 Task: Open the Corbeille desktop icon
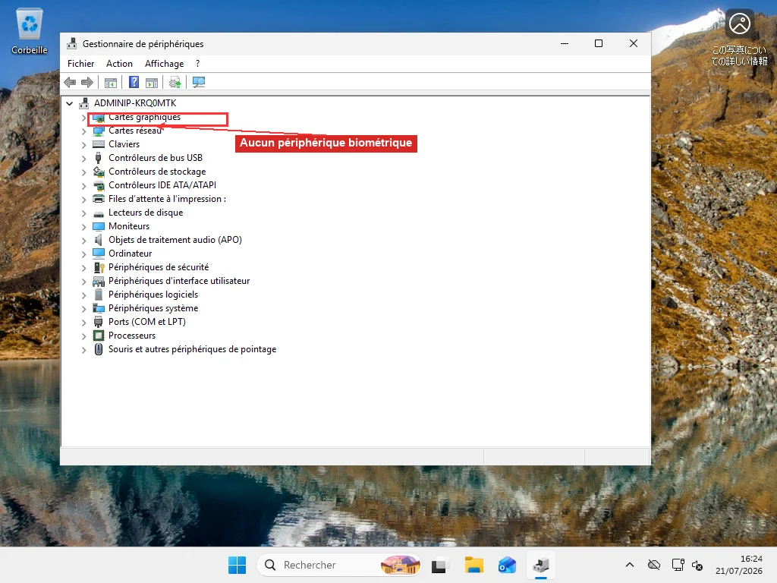(x=30, y=31)
